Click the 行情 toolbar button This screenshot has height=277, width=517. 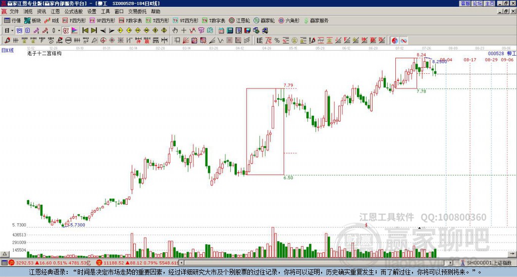click(13, 20)
